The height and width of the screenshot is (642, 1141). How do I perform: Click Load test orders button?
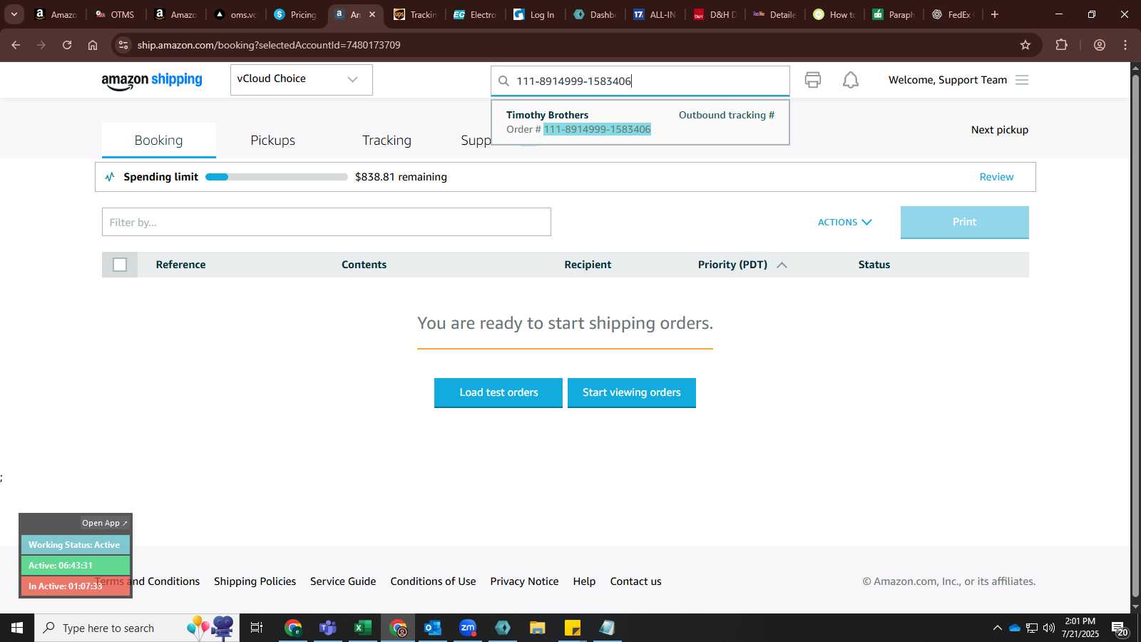(x=498, y=392)
